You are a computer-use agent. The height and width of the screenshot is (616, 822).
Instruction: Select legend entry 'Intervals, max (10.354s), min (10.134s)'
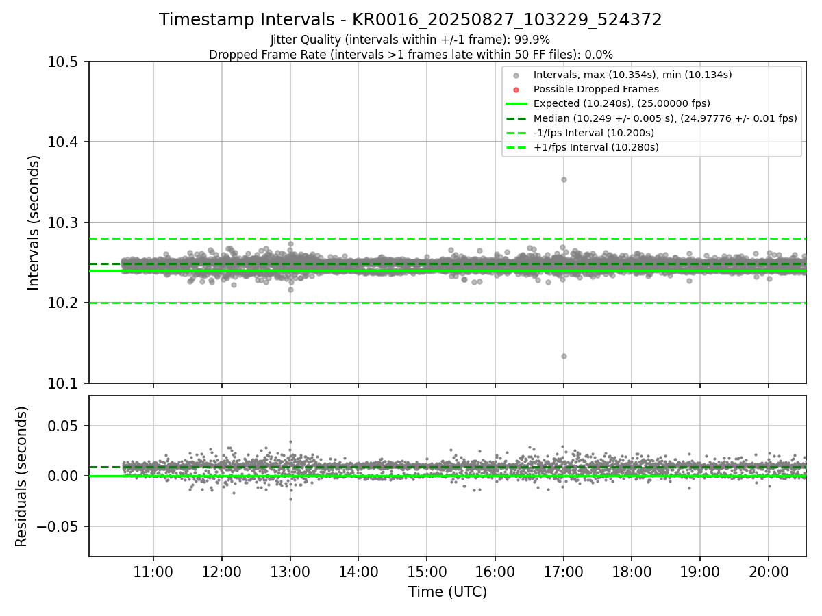pyautogui.click(x=632, y=75)
